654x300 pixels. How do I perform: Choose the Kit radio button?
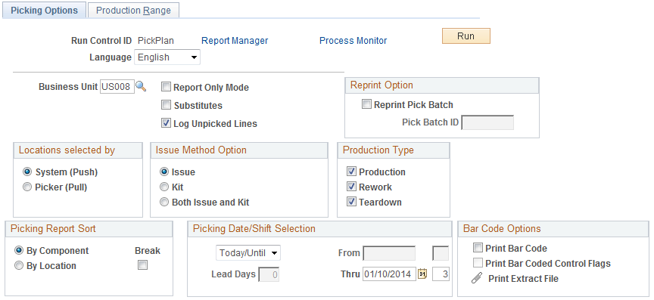(164, 187)
